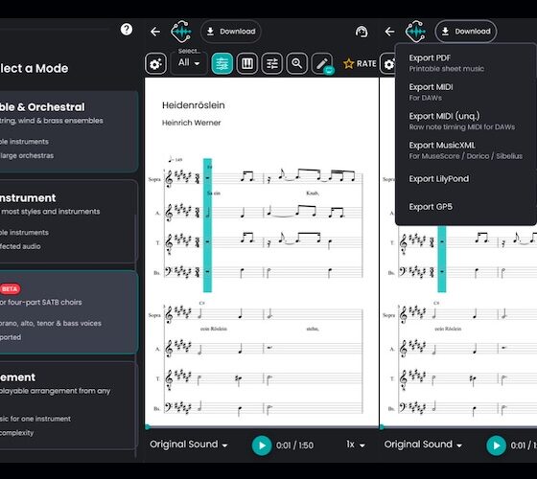This screenshot has height=479, width=537.
Task: Select the Instrument mode card
Action: (68, 222)
